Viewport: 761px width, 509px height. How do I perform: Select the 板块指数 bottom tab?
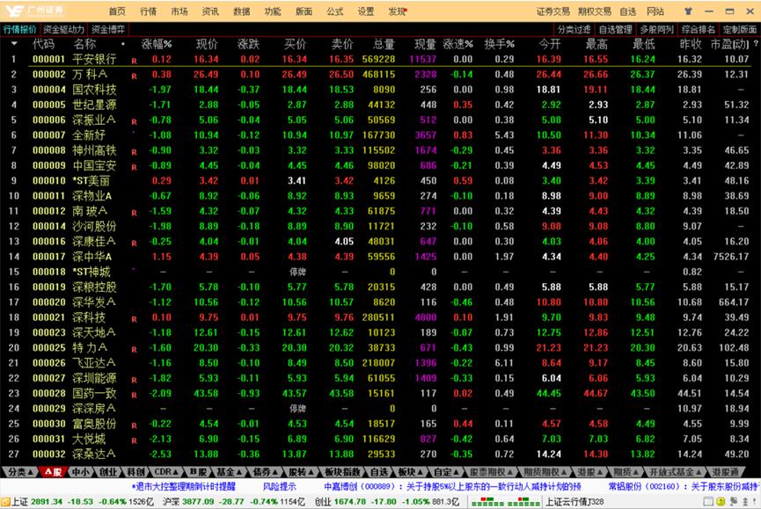[x=342, y=472]
